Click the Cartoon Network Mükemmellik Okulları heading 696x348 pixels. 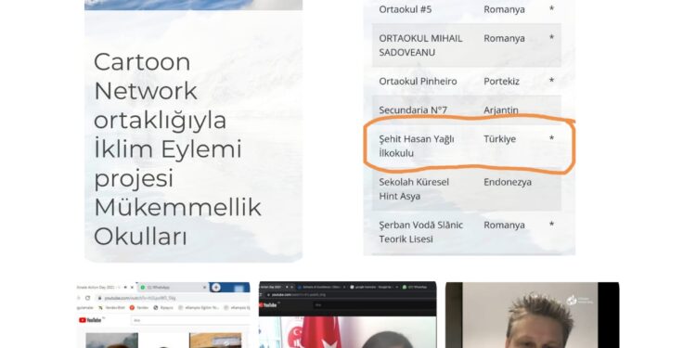(177, 148)
